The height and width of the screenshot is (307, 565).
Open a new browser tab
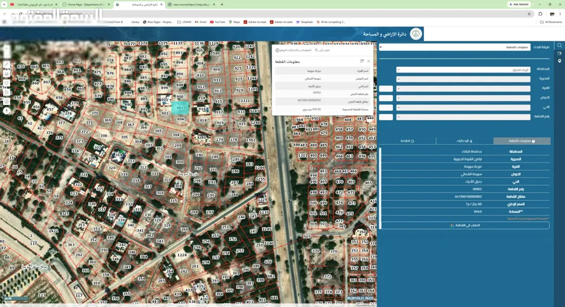222,4
